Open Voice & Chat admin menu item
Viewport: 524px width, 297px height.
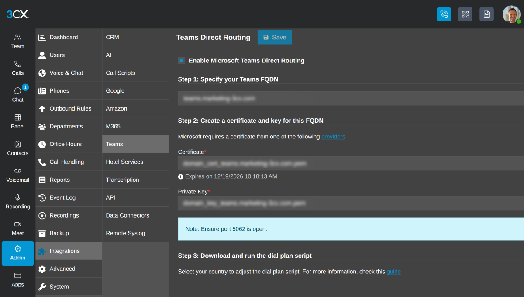pyautogui.click(x=69, y=73)
